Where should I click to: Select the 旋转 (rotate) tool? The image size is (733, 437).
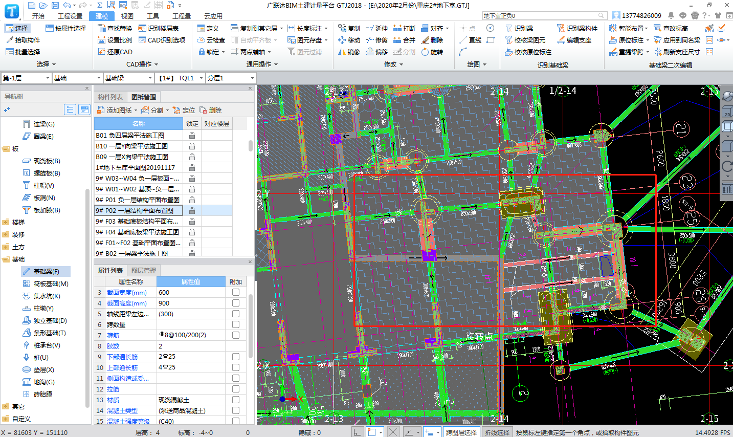(x=432, y=52)
